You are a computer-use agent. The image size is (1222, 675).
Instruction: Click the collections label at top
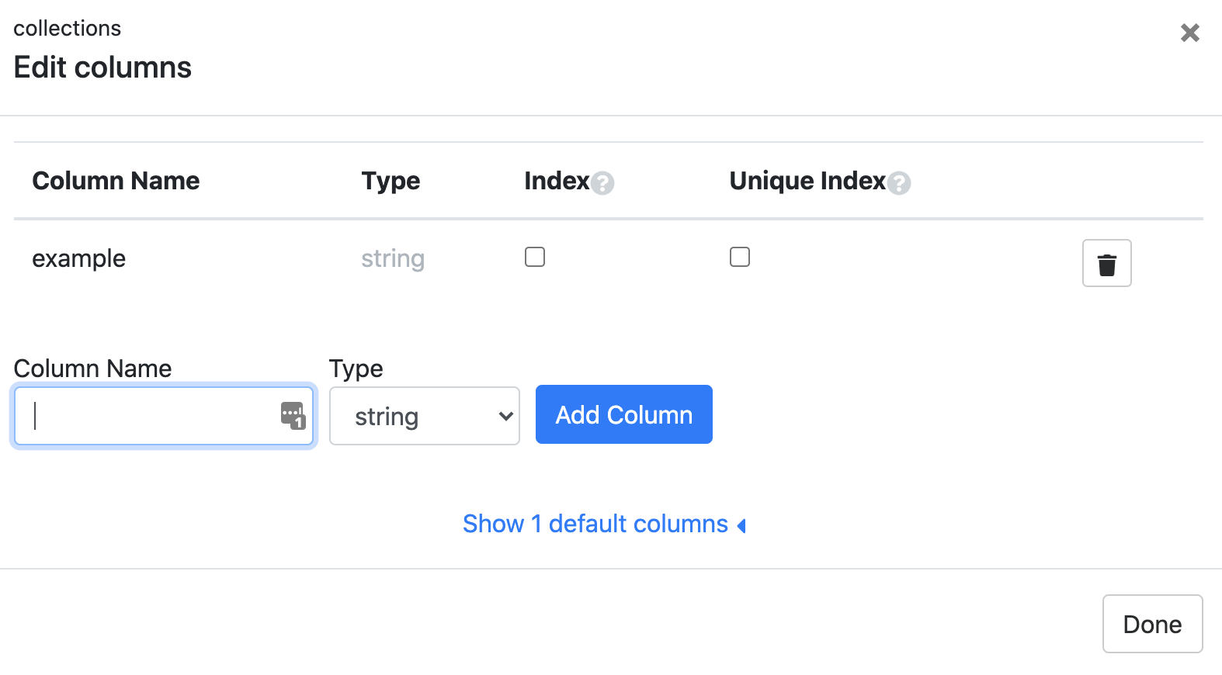pos(68,29)
